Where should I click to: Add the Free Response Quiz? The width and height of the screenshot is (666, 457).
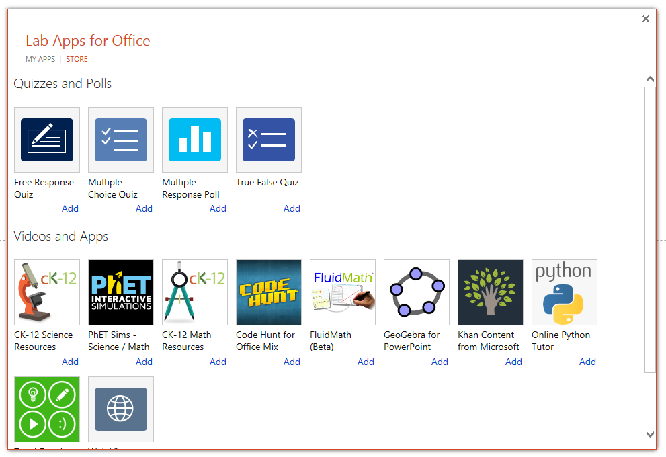(70, 208)
